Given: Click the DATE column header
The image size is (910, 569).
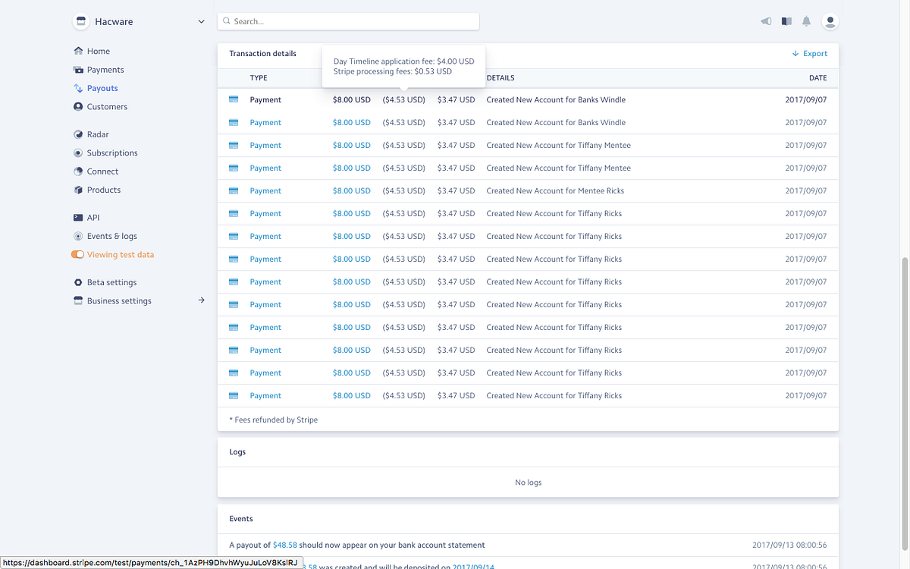Looking at the screenshot, I should tap(817, 78).
